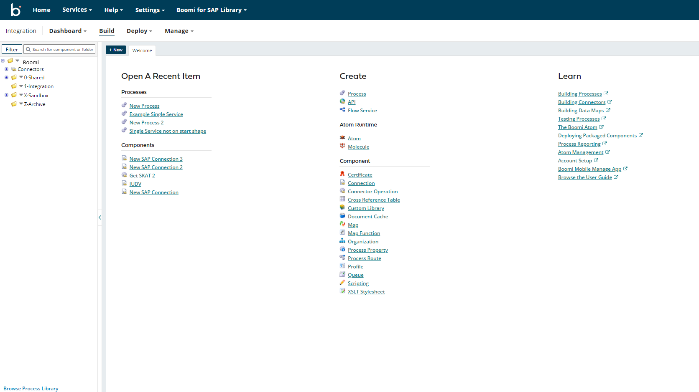Expand the Connectors tree node
The image size is (699, 392).
point(6,69)
